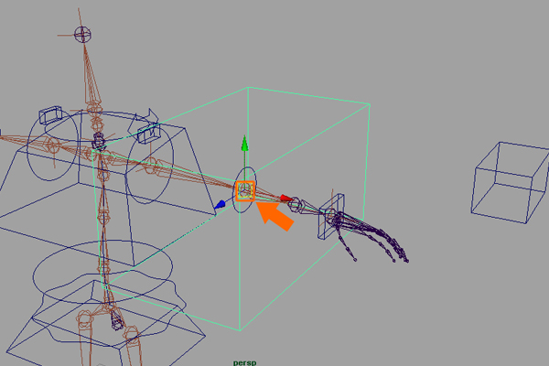Select the left shoulder circle control

point(52,145)
